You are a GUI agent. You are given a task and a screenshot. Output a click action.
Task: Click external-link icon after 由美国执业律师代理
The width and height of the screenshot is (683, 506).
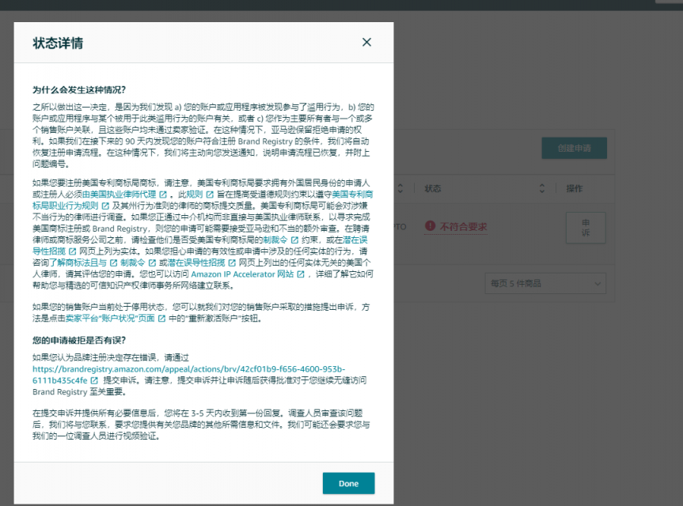click(163, 194)
